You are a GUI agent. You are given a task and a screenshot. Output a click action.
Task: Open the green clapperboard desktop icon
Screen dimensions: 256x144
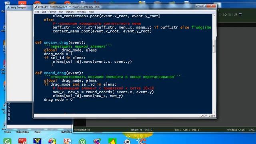7,141
